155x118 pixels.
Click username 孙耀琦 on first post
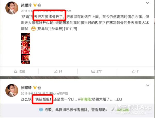[26, 5]
